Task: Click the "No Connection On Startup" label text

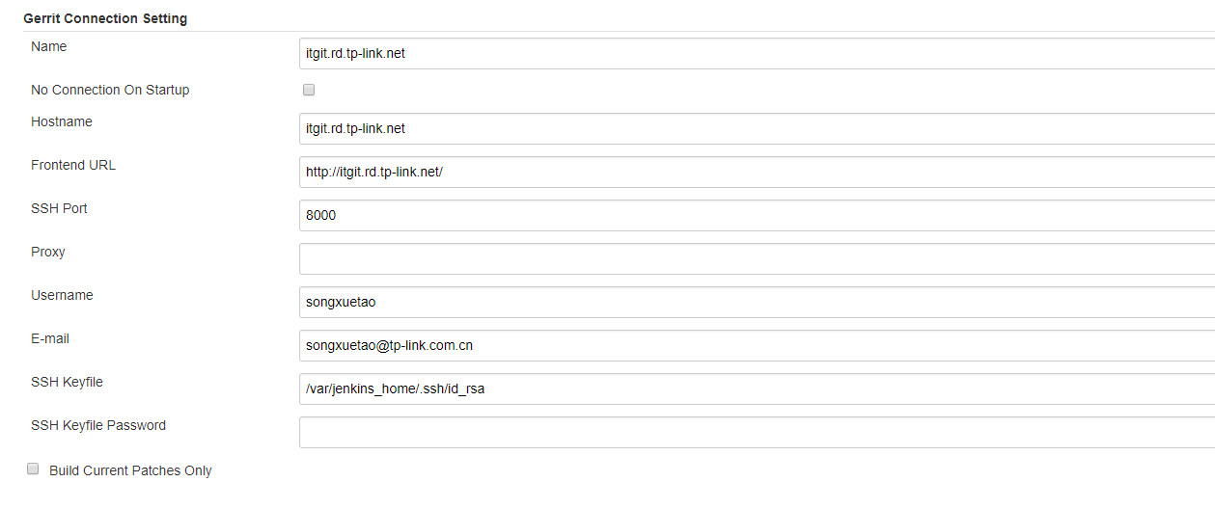Action: (110, 90)
